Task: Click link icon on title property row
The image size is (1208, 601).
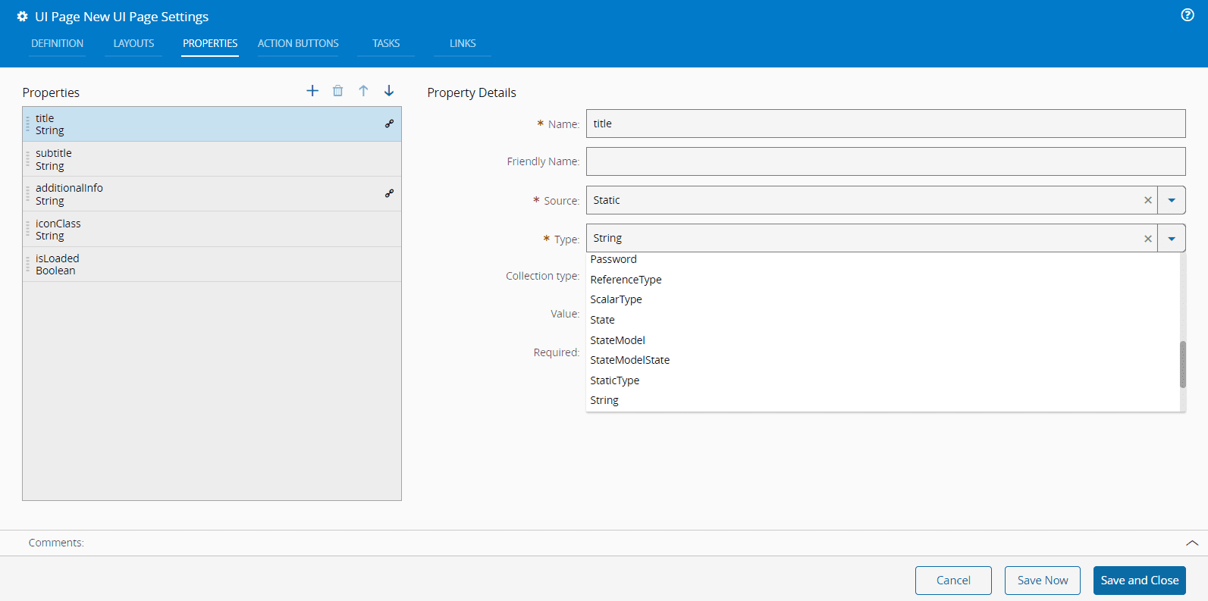Action: pos(389,124)
